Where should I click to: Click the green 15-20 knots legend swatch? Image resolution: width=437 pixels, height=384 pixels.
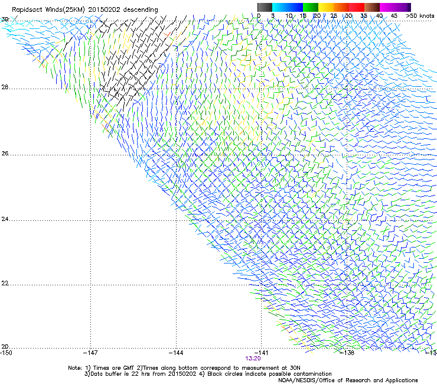(x=311, y=7)
